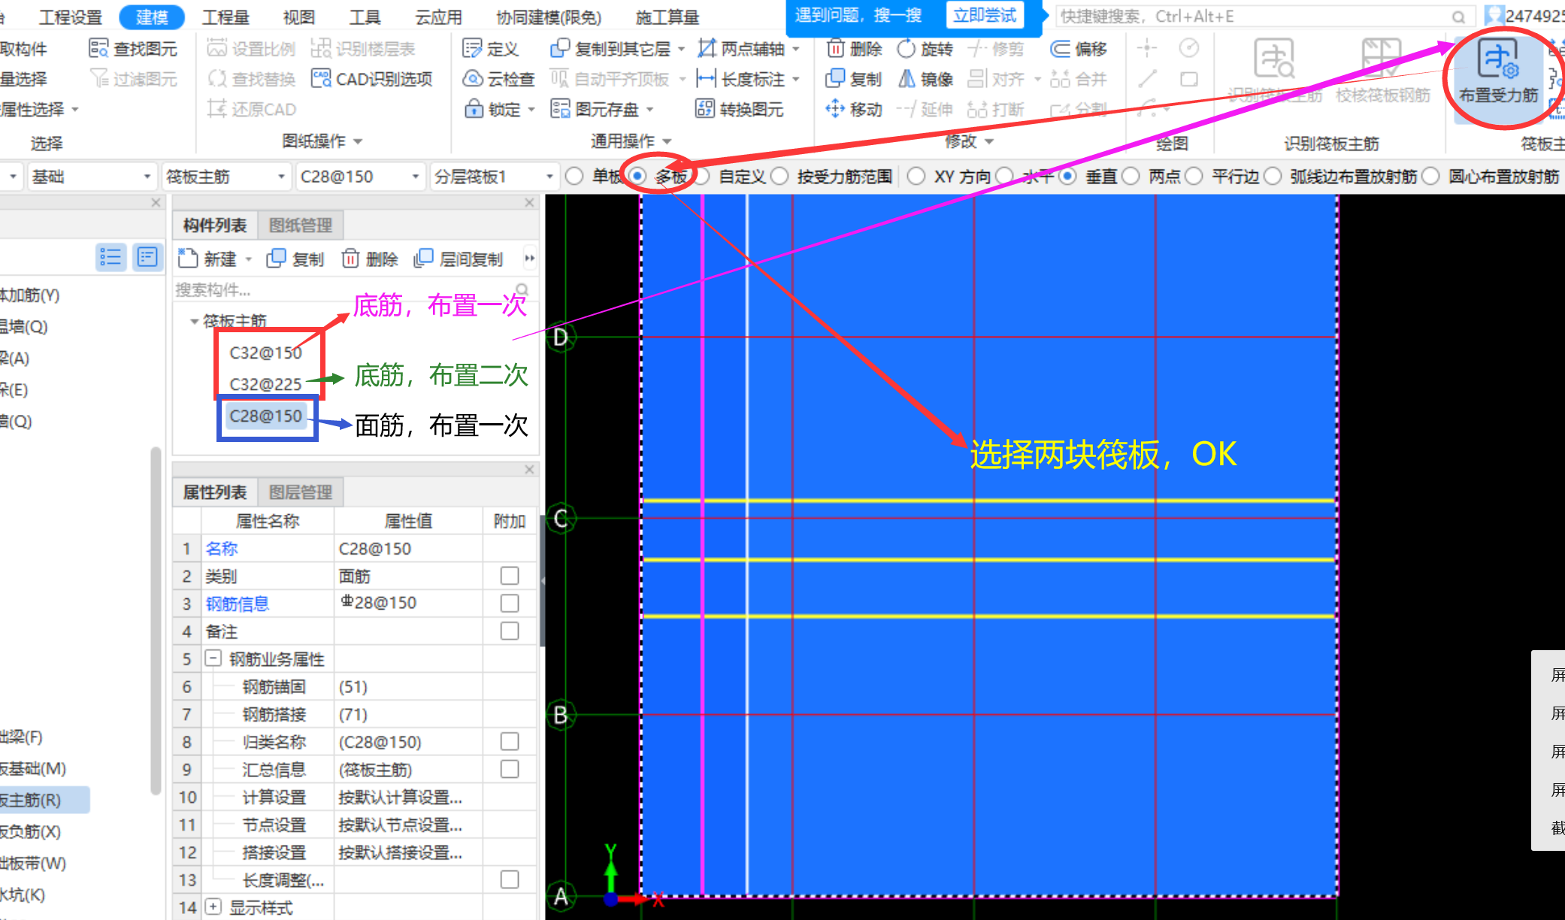This screenshot has height=920, width=1565.
Task: Click the 新建 component icon
Action: point(188,259)
